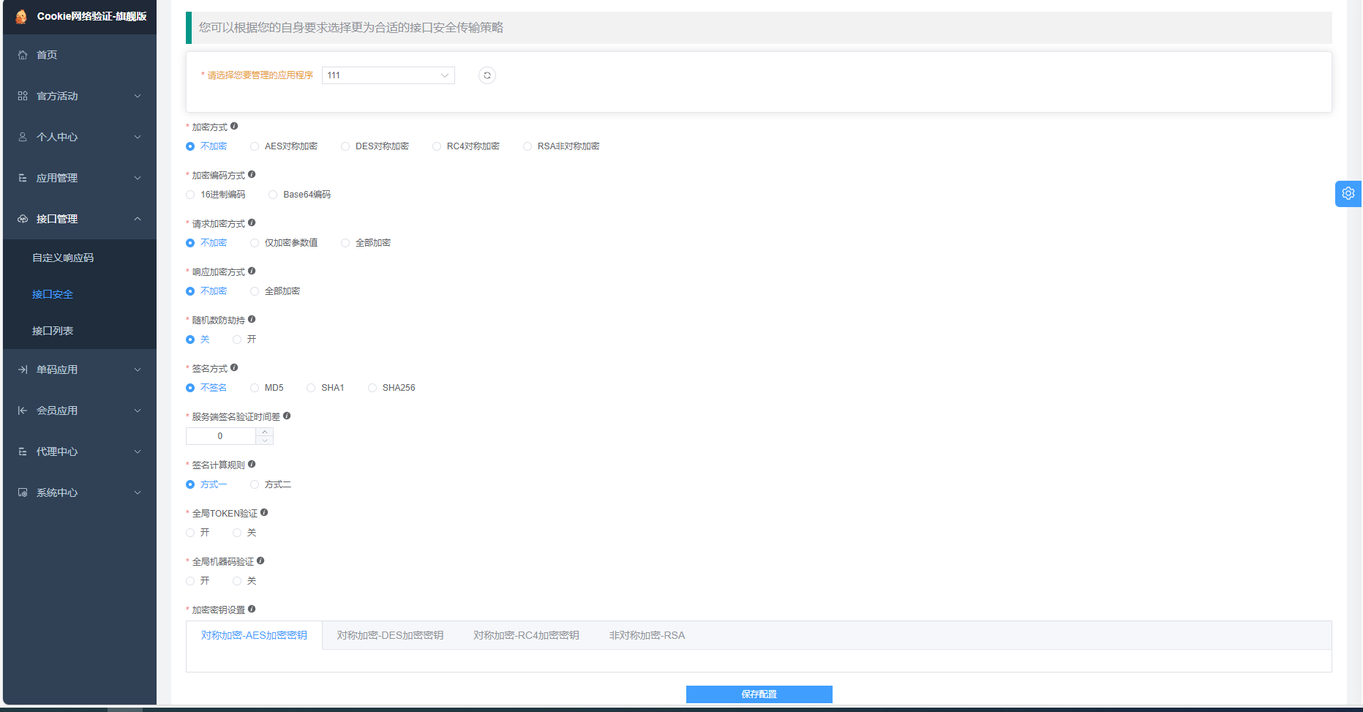
Task: Expand the 代理中心 sidebar menu
Action: (x=80, y=451)
